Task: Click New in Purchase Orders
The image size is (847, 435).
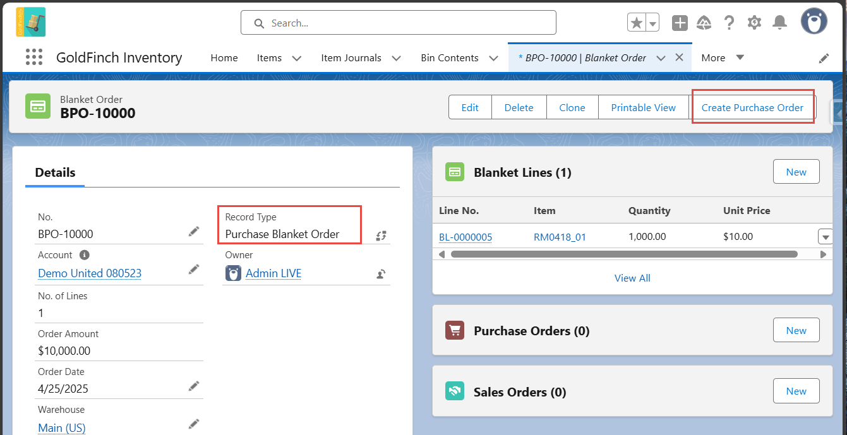Action: pyautogui.click(x=796, y=330)
